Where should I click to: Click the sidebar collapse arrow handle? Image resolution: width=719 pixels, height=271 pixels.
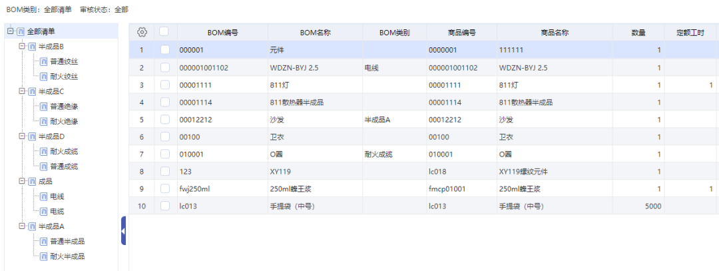tap(123, 231)
